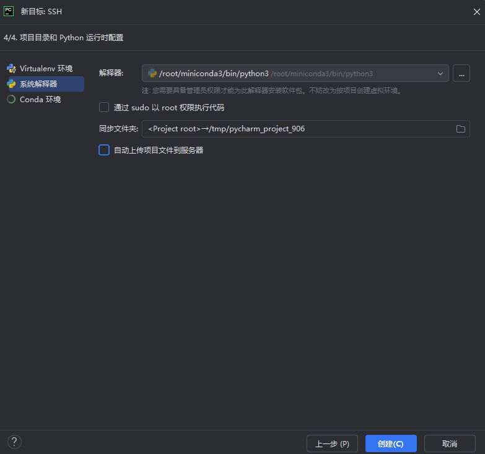Image resolution: width=485 pixels, height=454 pixels.
Task: Click the 创建(C) button
Action: (391, 444)
